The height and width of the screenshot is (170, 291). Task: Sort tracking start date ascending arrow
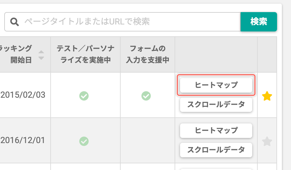[x=41, y=52]
